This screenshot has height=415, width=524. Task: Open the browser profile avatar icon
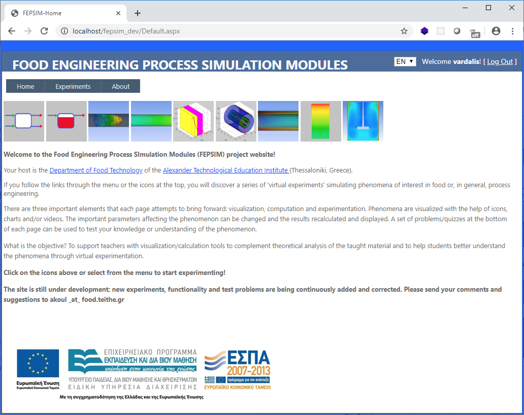click(x=496, y=31)
